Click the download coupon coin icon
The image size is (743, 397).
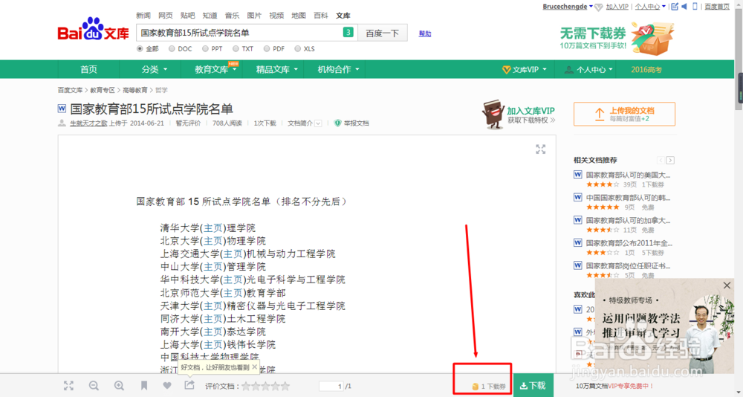click(x=475, y=387)
